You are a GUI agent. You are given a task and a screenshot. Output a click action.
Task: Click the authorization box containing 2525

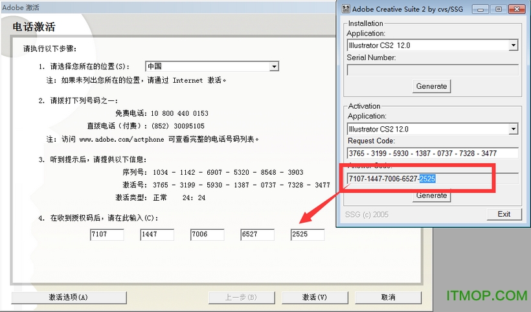click(307, 234)
